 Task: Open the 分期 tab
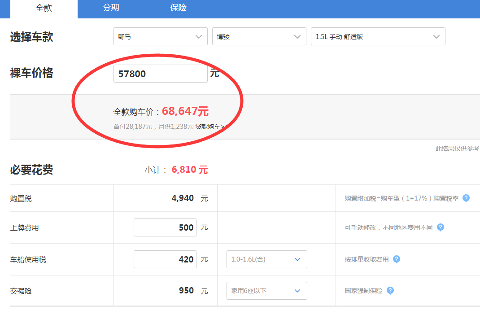[111, 8]
